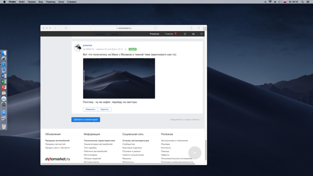Image resolution: width=313 pixels, height=176 pixels.
Task: Open Safari compass icon in Dock
Action: click(x=4, y=64)
